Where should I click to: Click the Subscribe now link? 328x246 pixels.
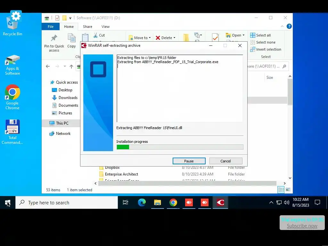pyautogui.click(x=302, y=226)
